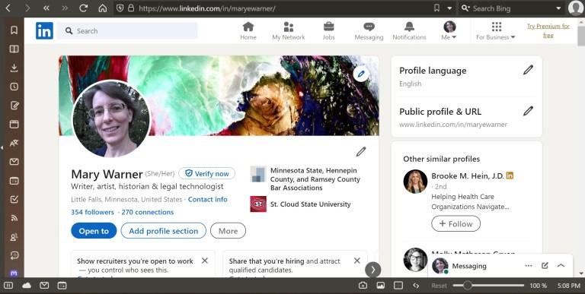Click the Open to button

[x=94, y=231]
